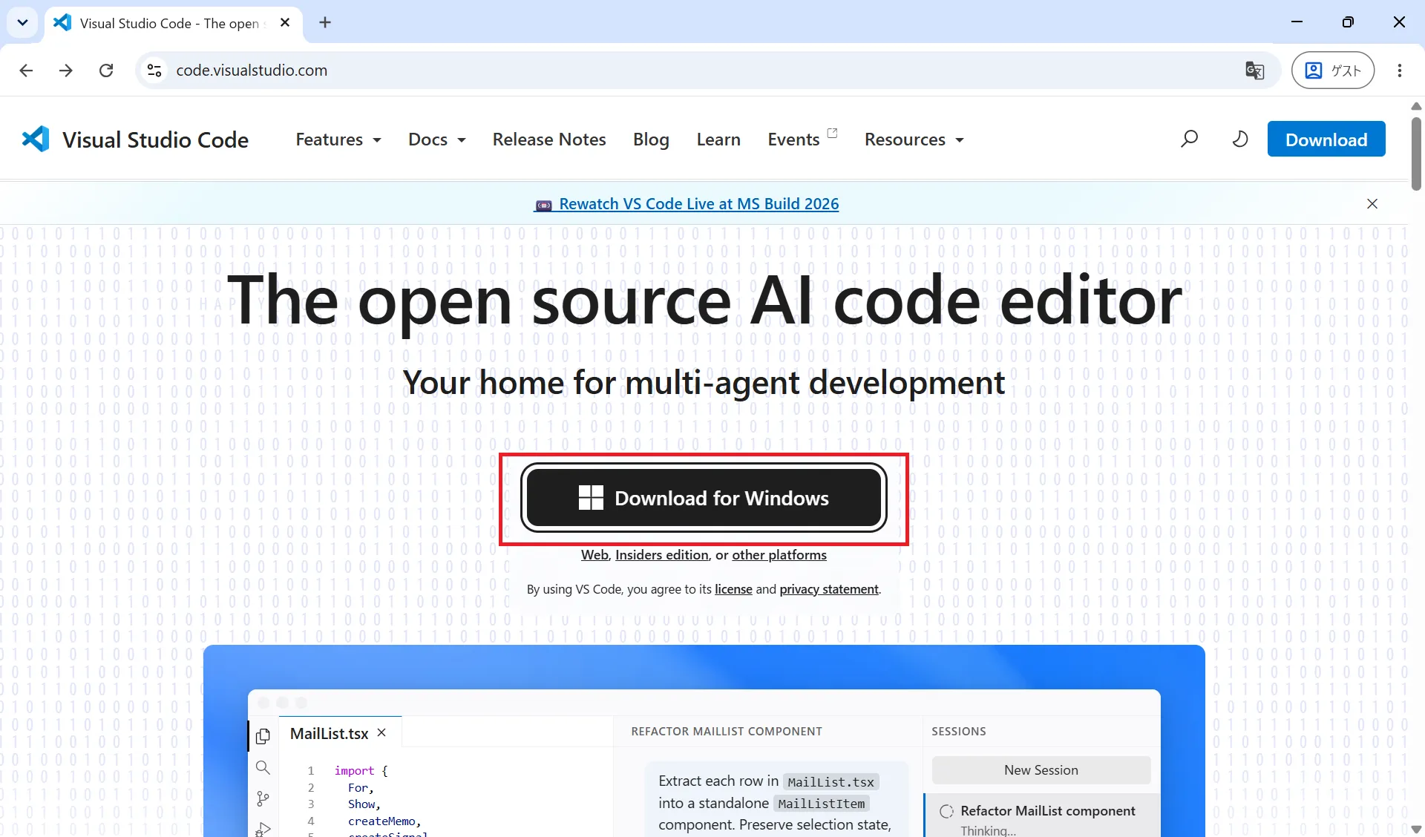Open the Web version link

[594, 555]
